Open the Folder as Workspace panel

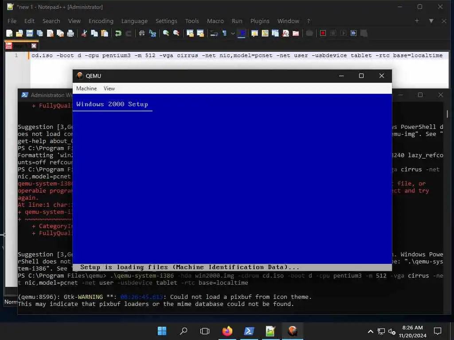(x=296, y=33)
